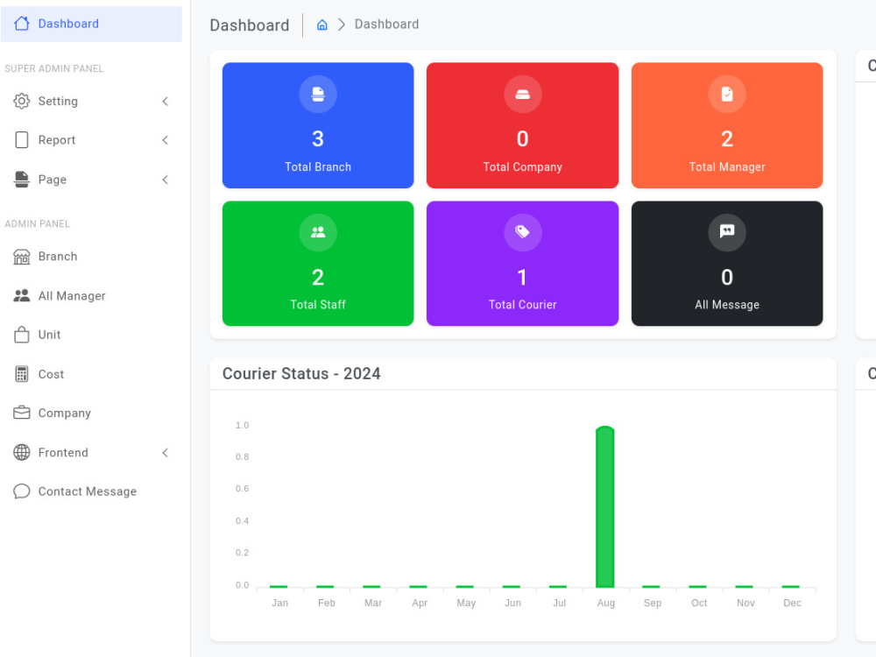Click the Report document icon
The width and height of the screenshot is (876, 657).
click(x=22, y=139)
